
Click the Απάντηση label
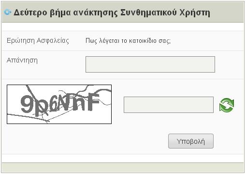(22, 61)
